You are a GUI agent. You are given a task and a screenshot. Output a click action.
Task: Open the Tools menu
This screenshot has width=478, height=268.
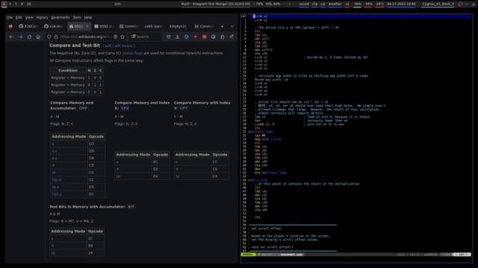pos(77,18)
